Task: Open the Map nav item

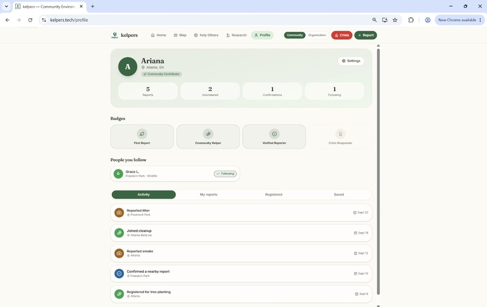Action: 180,35
